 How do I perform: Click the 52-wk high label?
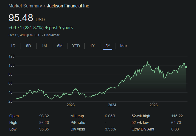point(141,116)
